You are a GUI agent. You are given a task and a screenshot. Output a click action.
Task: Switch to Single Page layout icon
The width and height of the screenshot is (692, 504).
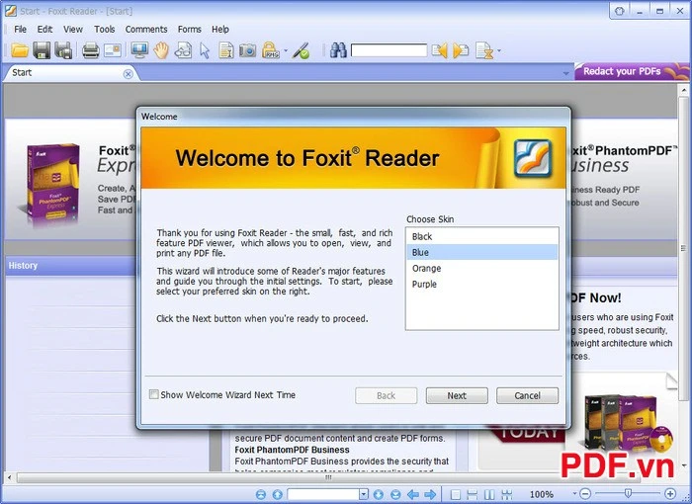point(456,494)
